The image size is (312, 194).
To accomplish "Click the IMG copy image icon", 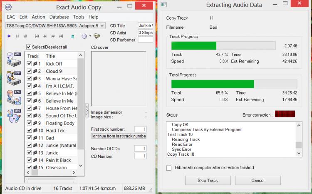I will [x=14, y=97].
